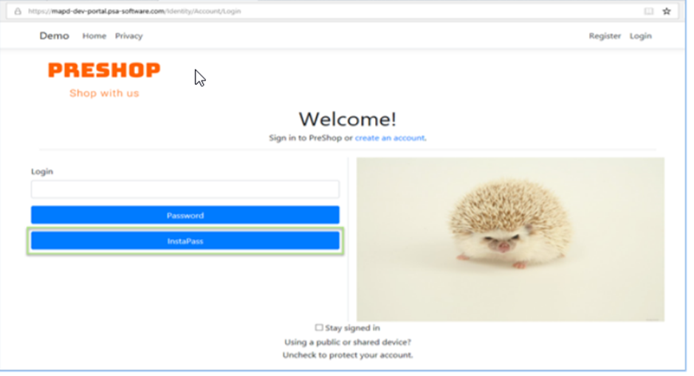Open the Register link in the navbar
The height and width of the screenshot is (376, 694).
pyautogui.click(x=605, y=36)
